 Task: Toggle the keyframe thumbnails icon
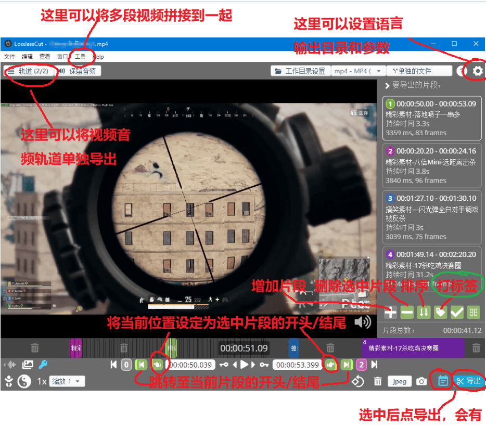click(x=28, y=365)
